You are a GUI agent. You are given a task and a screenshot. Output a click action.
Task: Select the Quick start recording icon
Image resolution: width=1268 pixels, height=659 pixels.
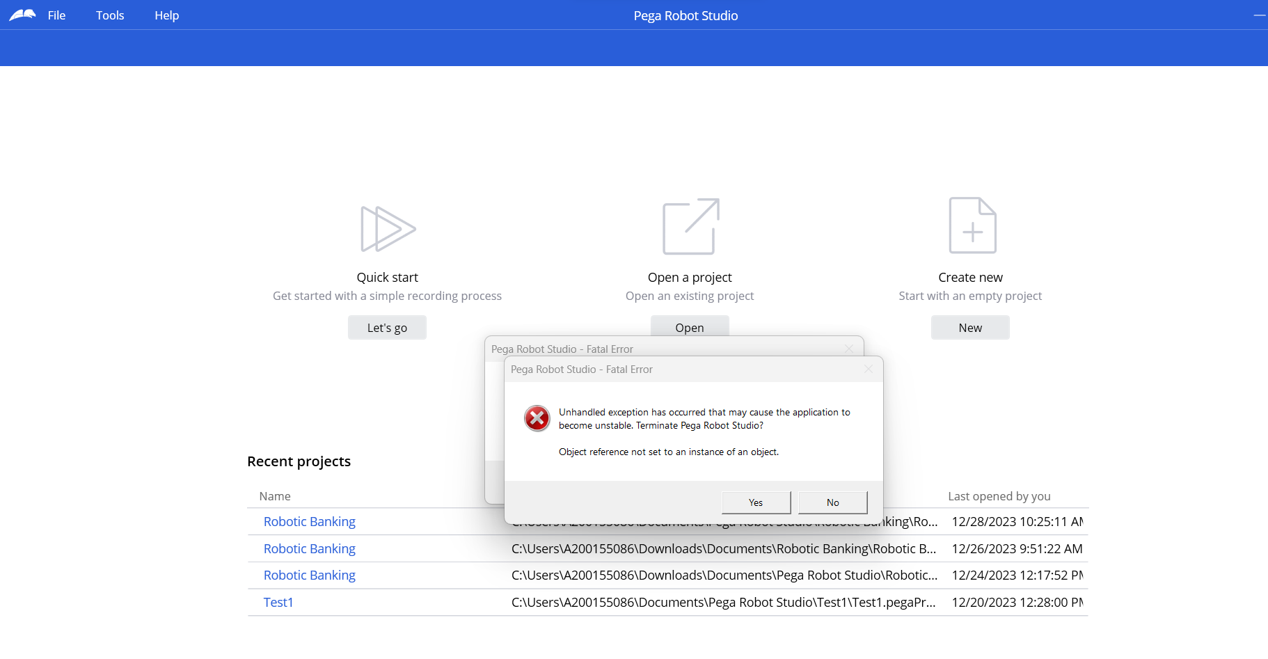pyautogui.click(x=387, y=227)
